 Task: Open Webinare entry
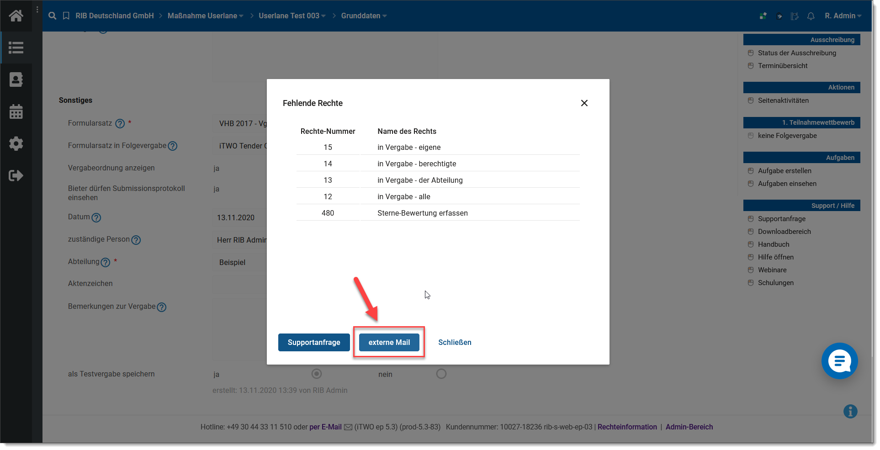pyautogui.click(x=772, y=270)
